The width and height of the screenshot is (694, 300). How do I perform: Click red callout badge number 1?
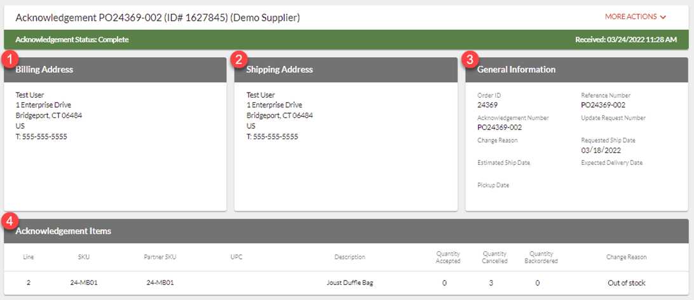9,60
